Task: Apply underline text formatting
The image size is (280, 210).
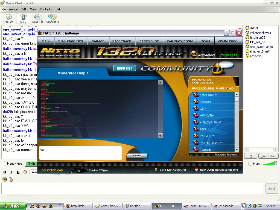Action: 18,172
